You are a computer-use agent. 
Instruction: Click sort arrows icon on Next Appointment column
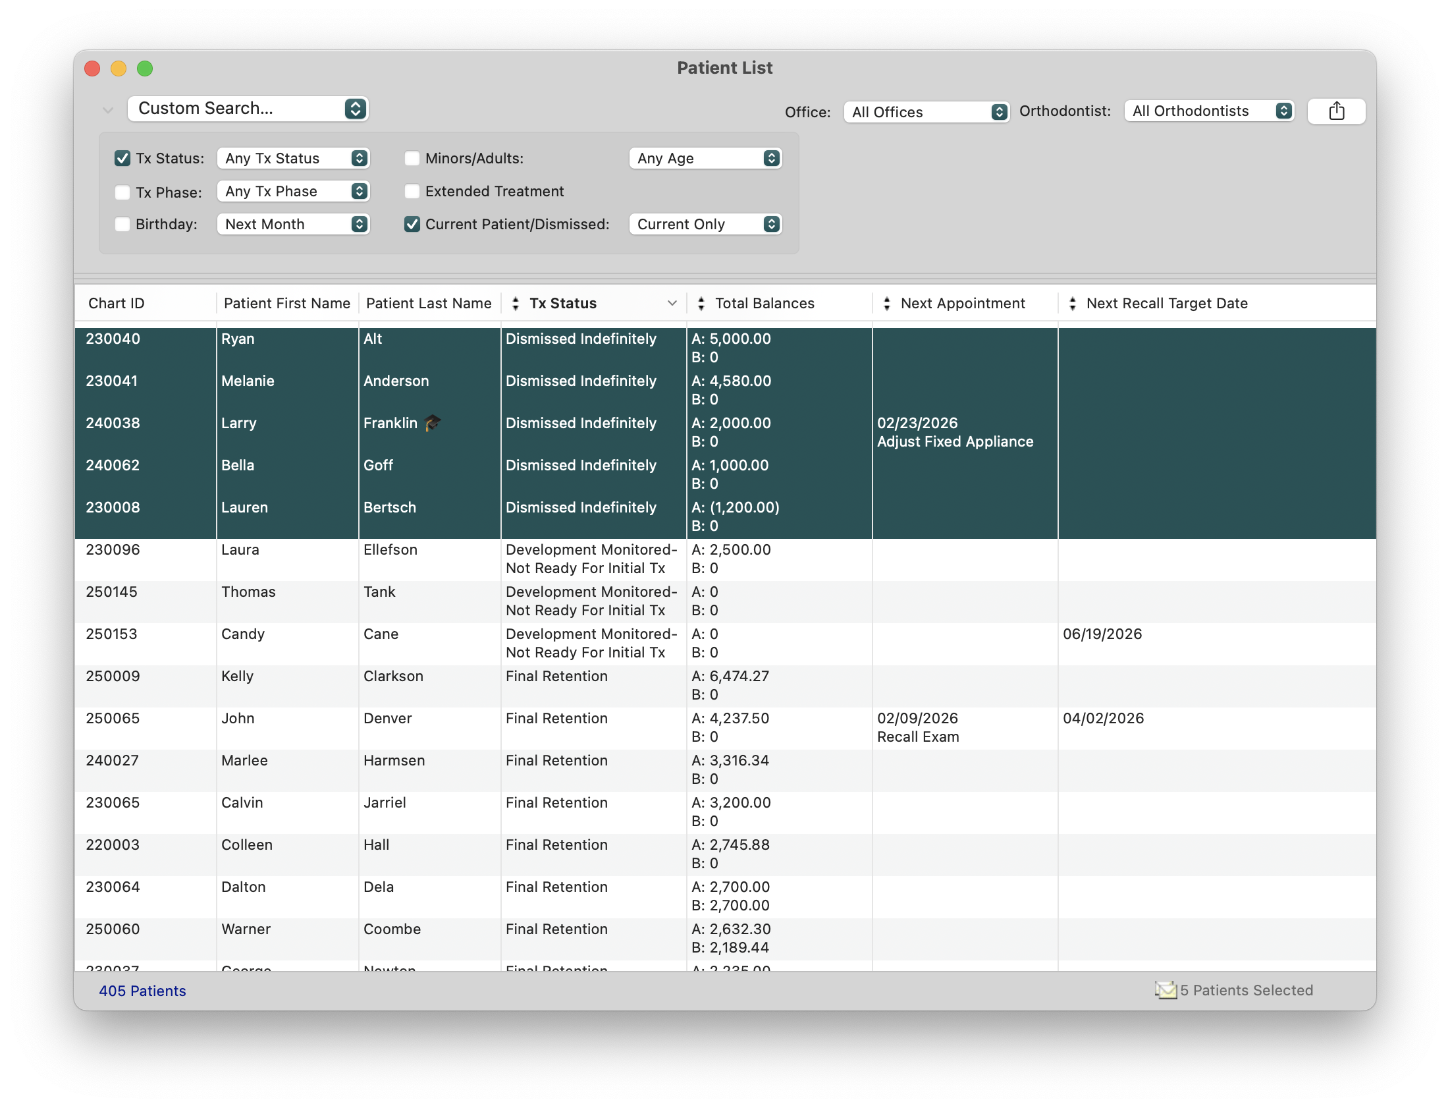[886, 304]
